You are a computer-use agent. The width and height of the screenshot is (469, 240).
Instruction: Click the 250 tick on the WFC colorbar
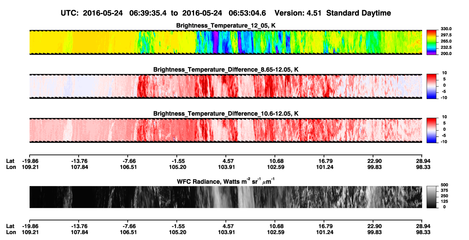point(444,196)
